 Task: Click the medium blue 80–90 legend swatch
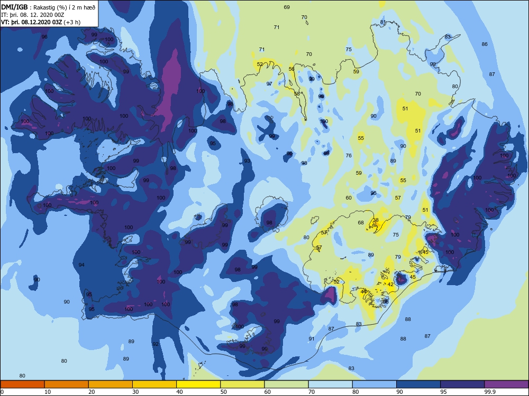[x=375, y=384]
